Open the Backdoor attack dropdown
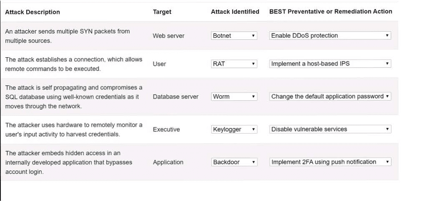This screenshot has width=432, height=201. pyautogui.click(x=234, y=162)
